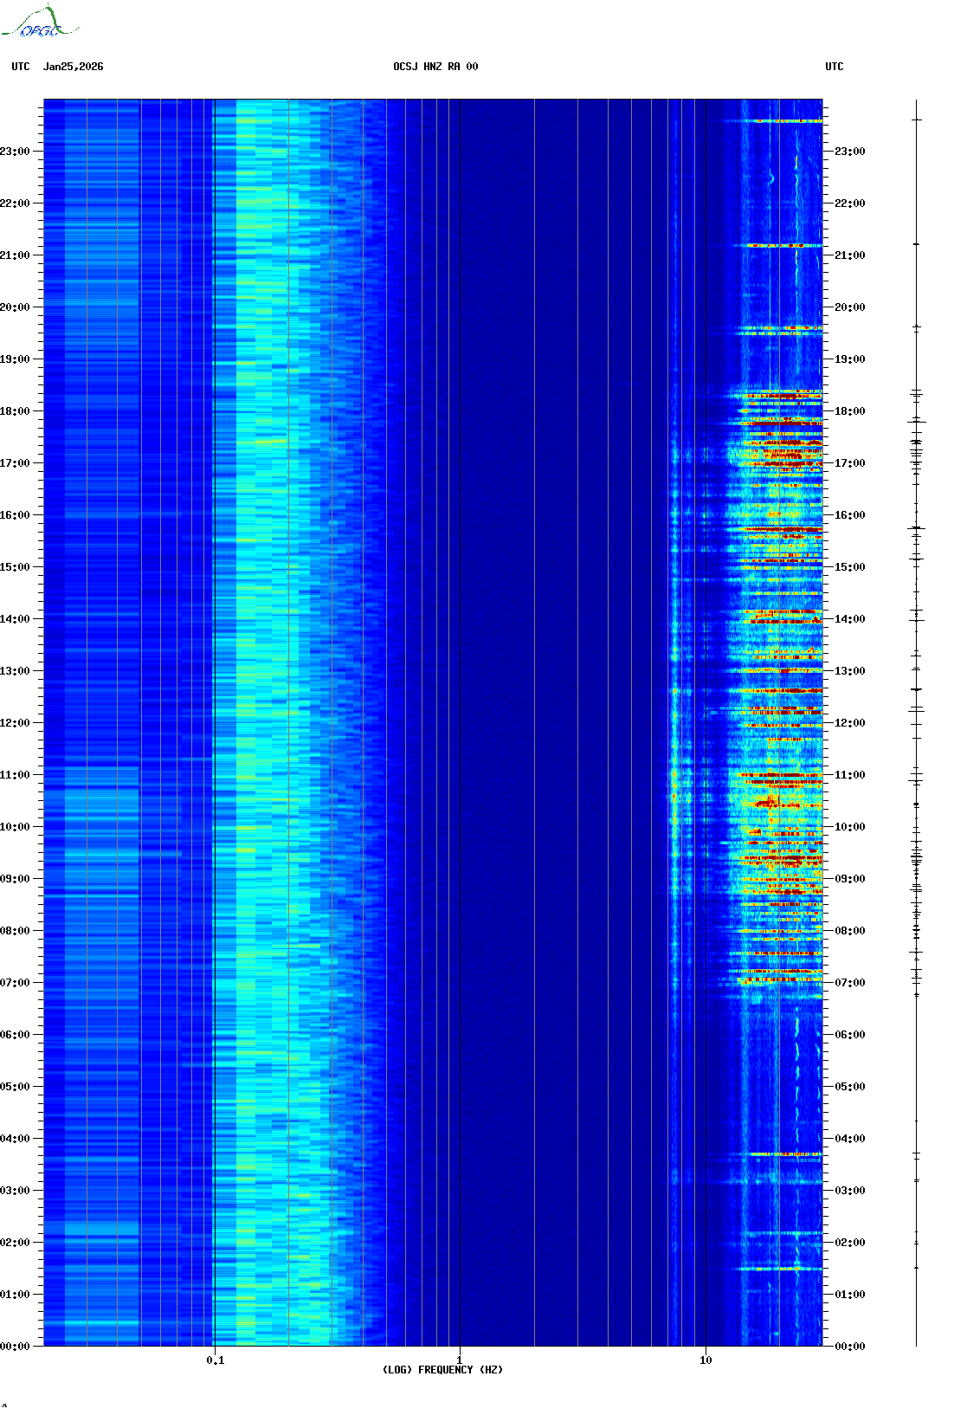
Task: Click the left 11:00 time label
Action: coord(15,775)
